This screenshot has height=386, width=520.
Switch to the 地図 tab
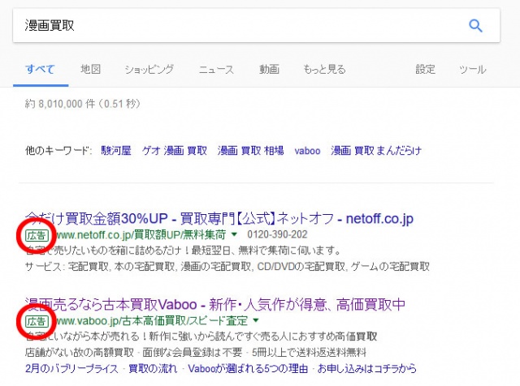pos(90,69)
